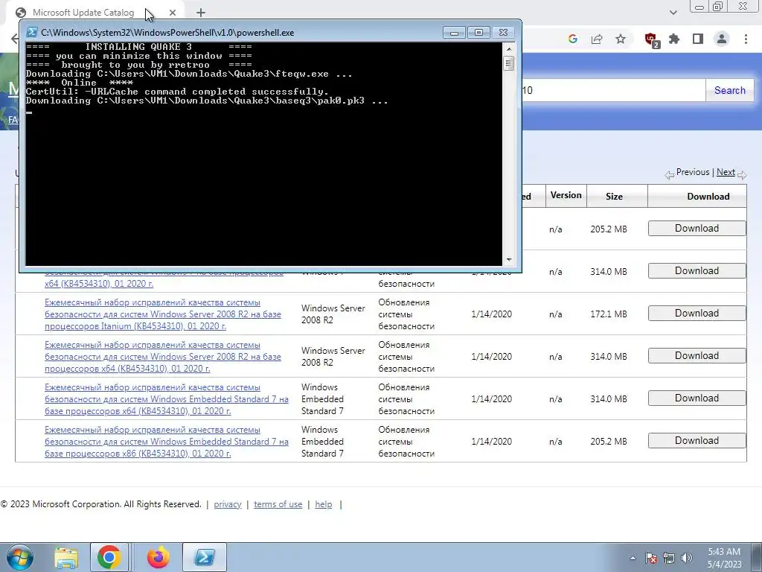Viewport: 762px width, 572px height.
Task: Open the terms of use footer link
Action: [278, 504]
